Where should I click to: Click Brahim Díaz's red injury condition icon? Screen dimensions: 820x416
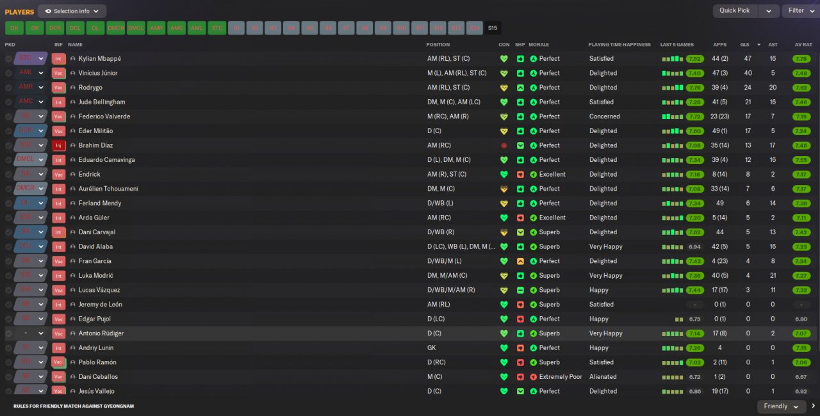(504, 145)
